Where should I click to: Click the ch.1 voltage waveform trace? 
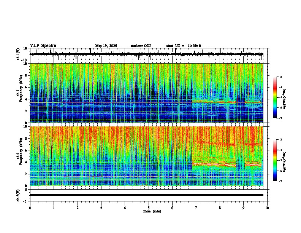point(147,54)
